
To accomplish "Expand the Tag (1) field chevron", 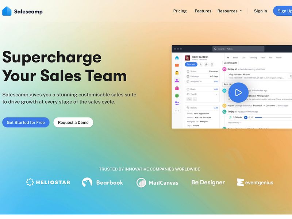I will point(216,94).
